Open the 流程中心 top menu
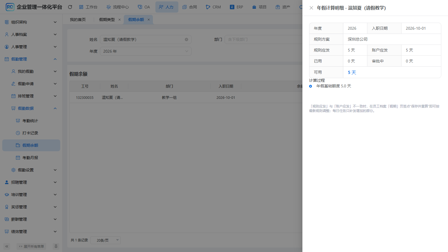The image size is (448, 252). pyautogui.click(x=118, y=7)
